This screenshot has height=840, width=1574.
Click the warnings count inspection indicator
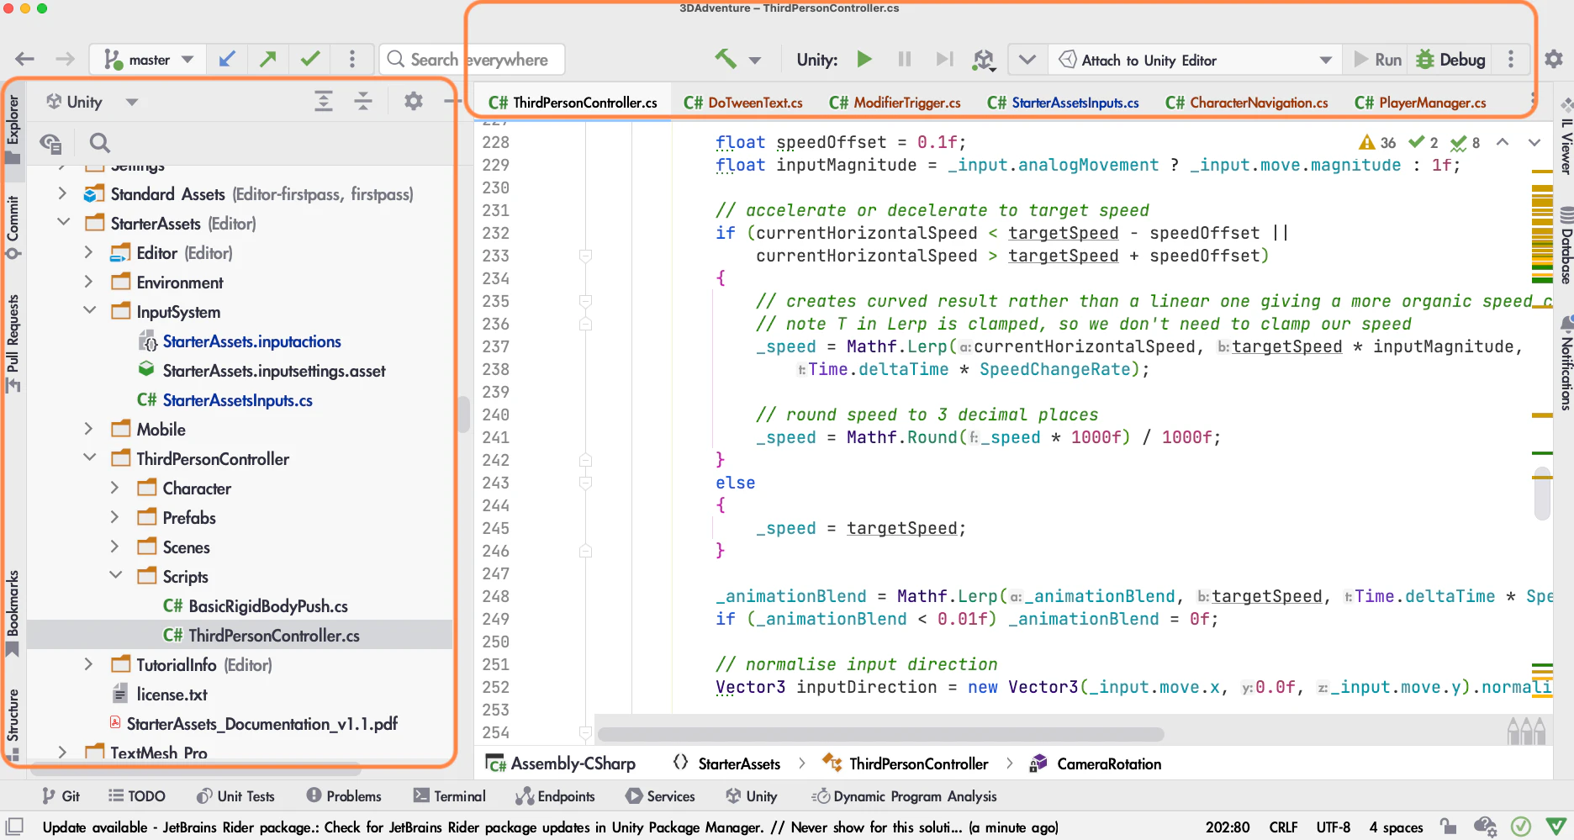pos(1377,142)
